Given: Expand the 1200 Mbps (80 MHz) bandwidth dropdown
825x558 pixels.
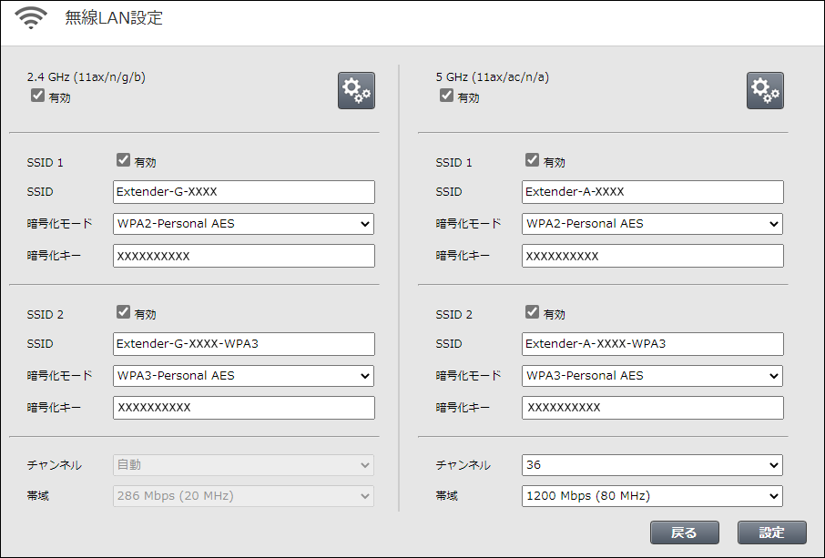Looking at the screenshot, I should 652,496.
